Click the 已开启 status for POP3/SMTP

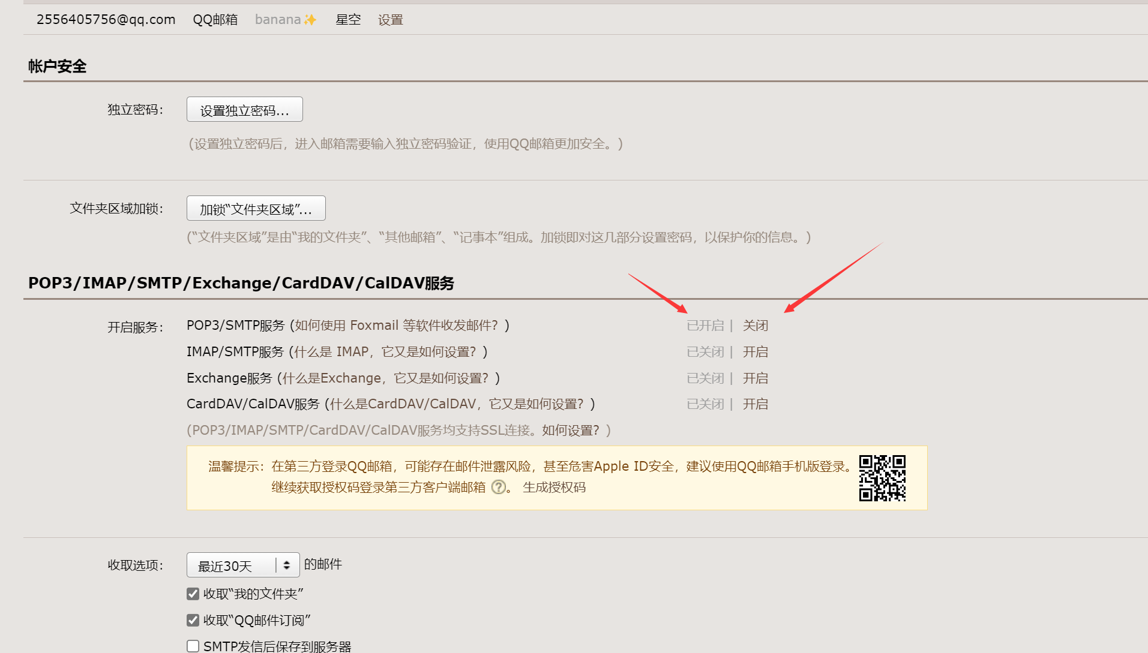[705, 326]
